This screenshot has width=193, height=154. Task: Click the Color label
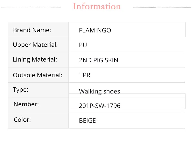[22, 120]
